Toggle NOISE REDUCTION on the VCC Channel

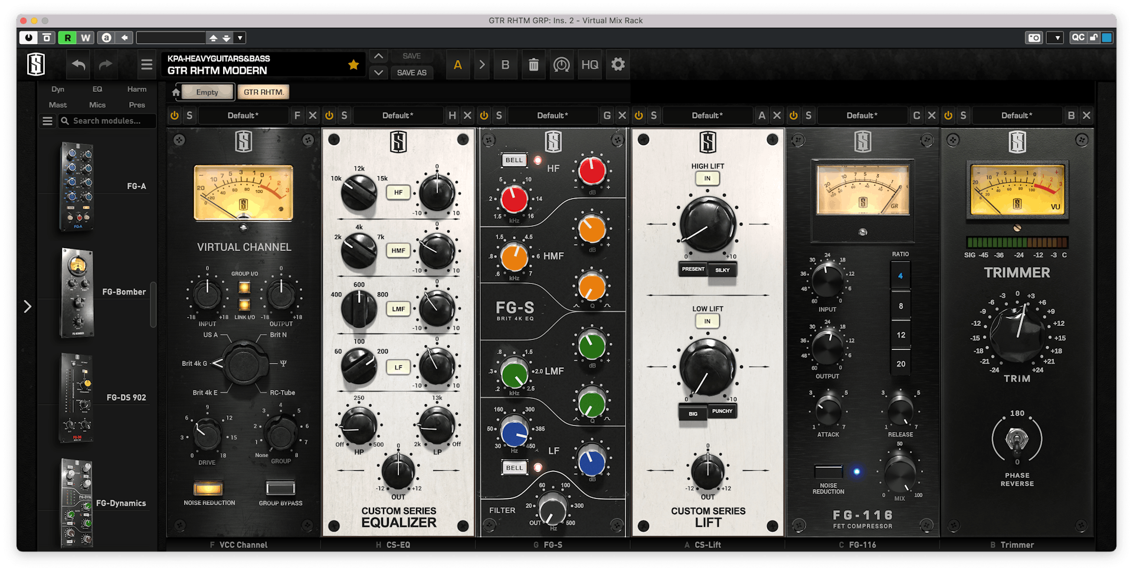coord(207,488)
